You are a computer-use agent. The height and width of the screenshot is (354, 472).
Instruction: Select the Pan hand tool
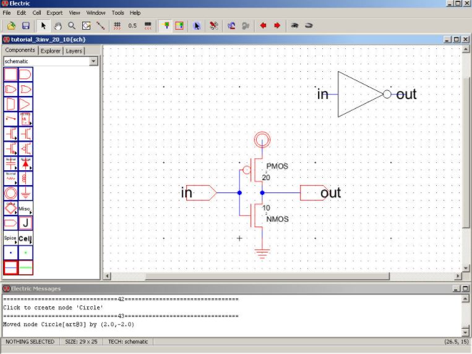(x=58, y=26)
